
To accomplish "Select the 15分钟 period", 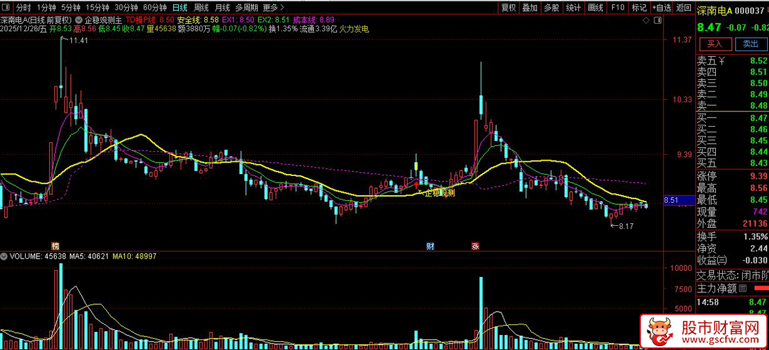I will tap(97, 8).
